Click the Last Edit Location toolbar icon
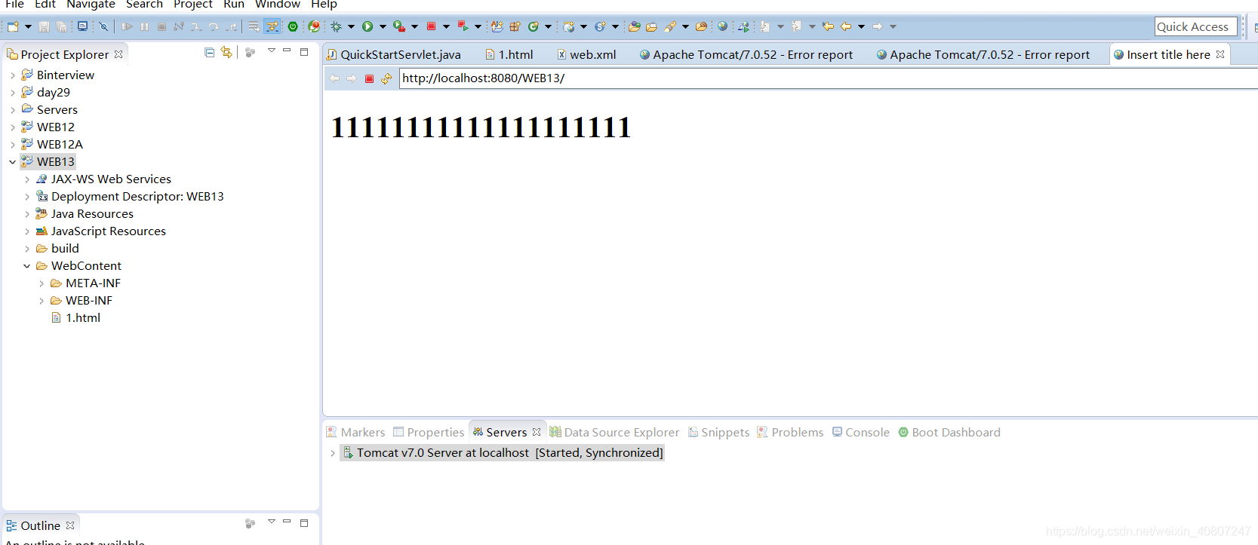 (828, 26)
